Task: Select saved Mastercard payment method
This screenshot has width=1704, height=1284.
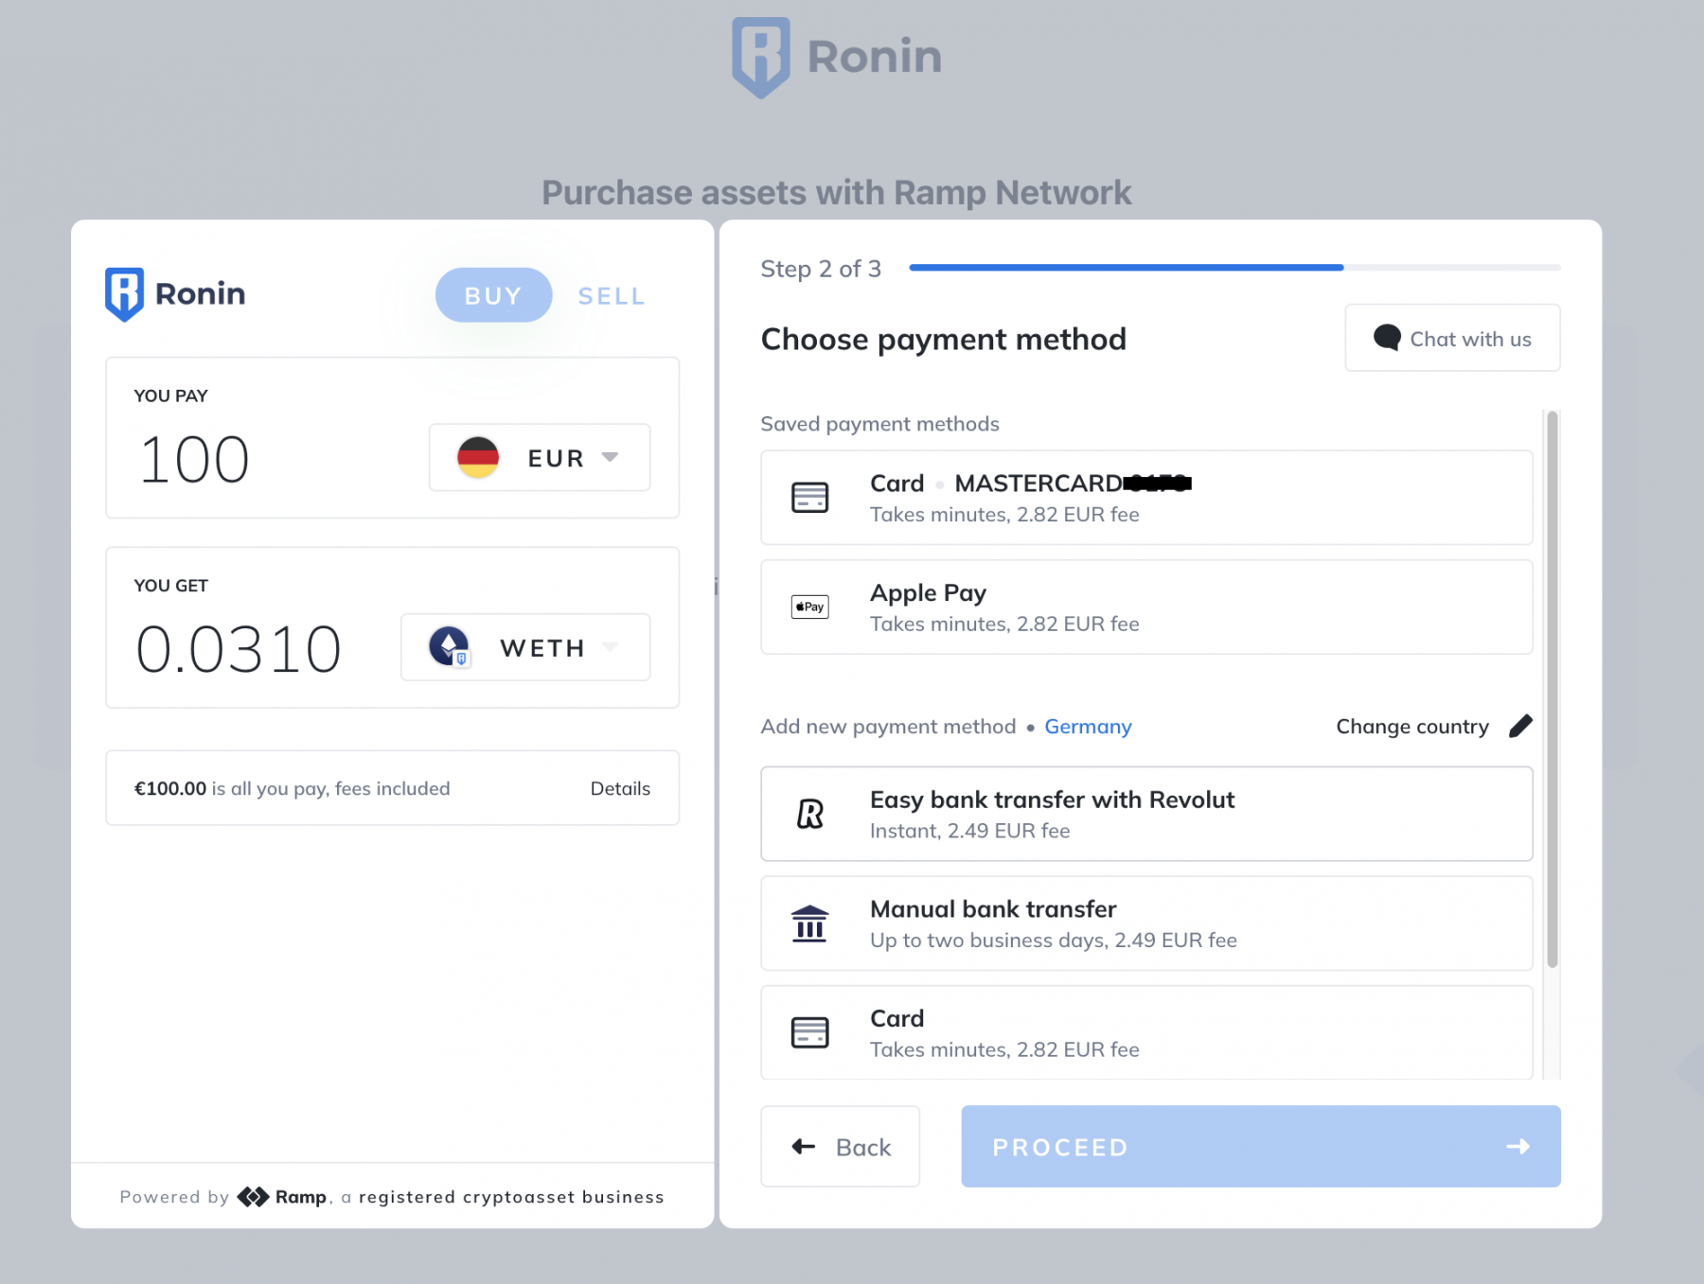Action: 1146,498
